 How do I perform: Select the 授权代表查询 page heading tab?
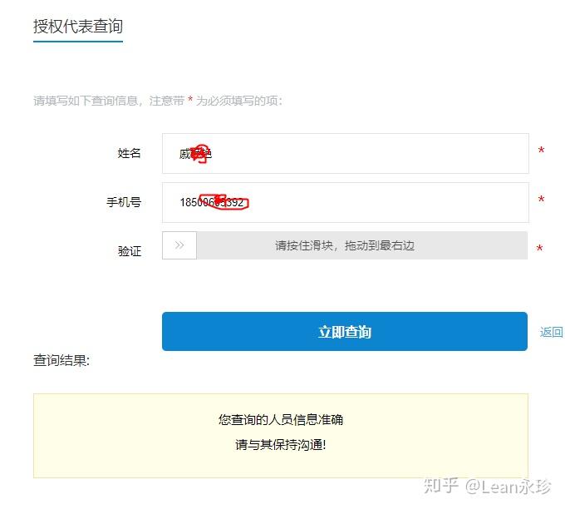click(x=78, y=27)
